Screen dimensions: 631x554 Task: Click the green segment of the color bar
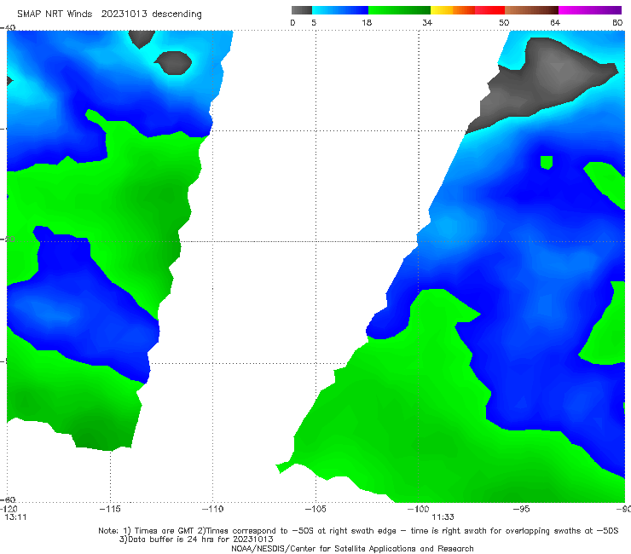point(399,10)
